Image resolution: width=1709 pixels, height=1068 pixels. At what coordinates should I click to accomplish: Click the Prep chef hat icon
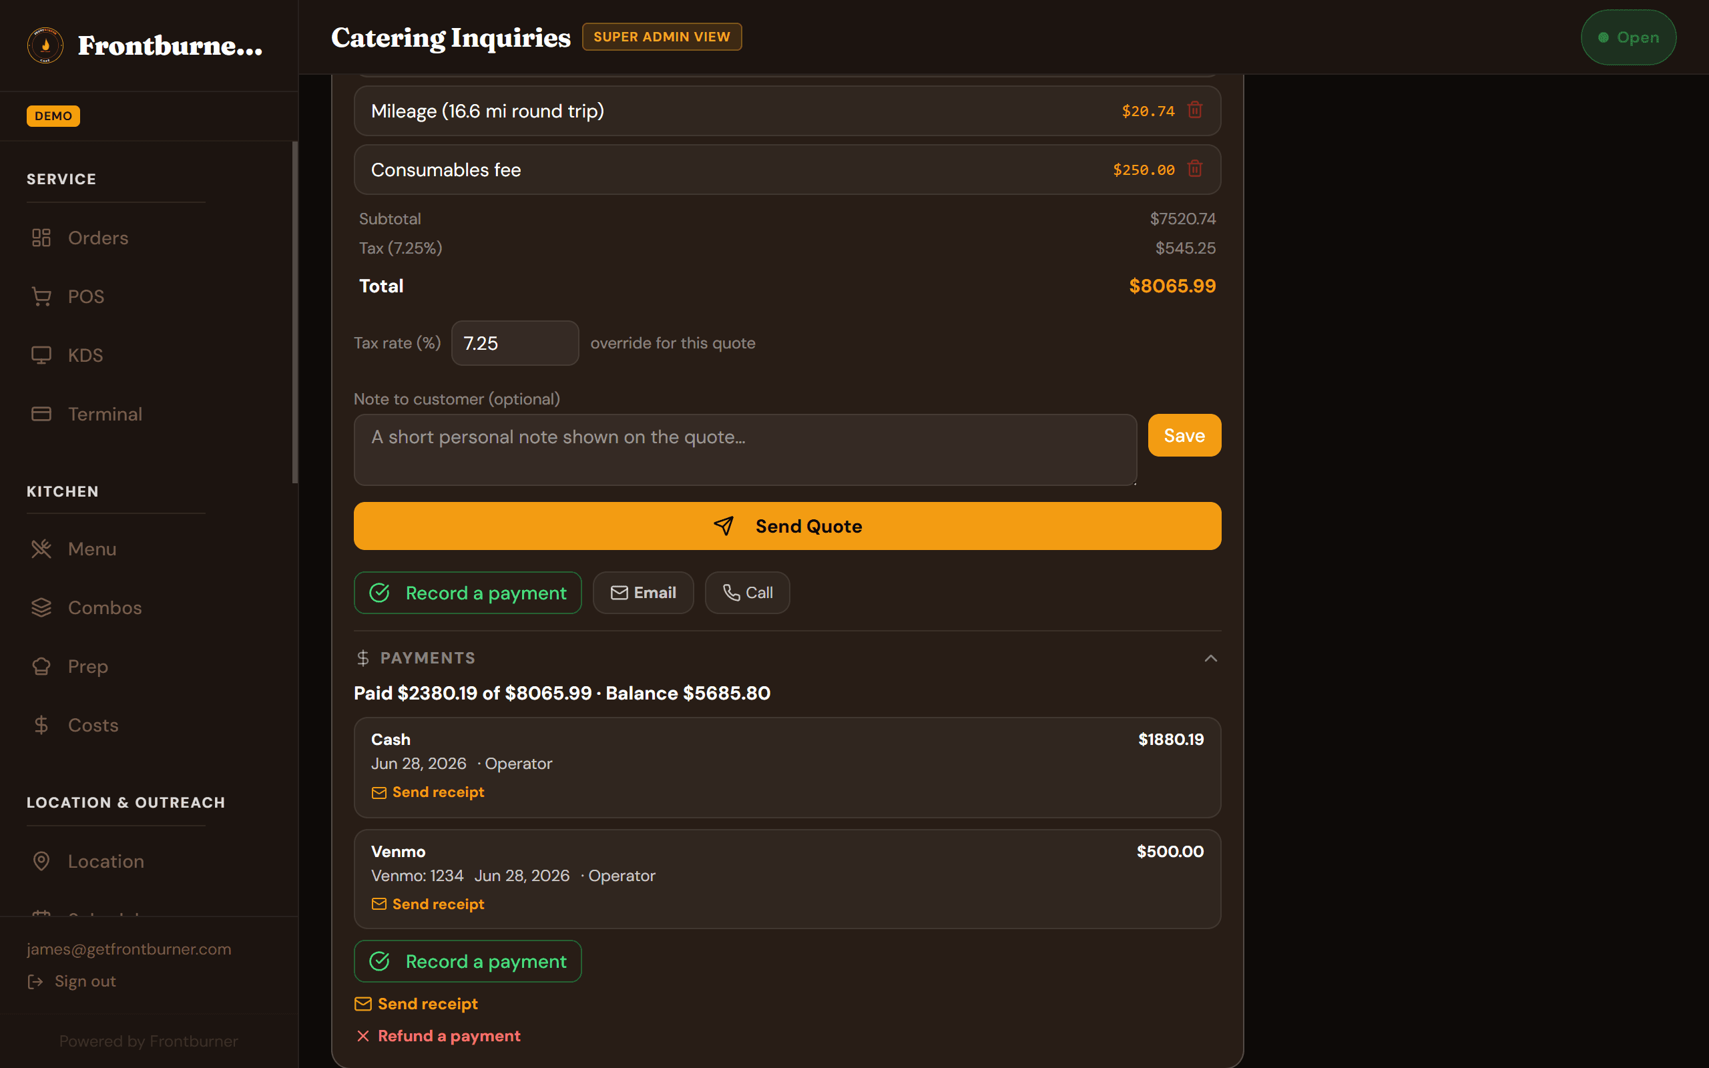(41, 666)
